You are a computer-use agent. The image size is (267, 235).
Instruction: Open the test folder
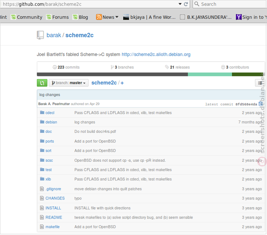(49, 170)
